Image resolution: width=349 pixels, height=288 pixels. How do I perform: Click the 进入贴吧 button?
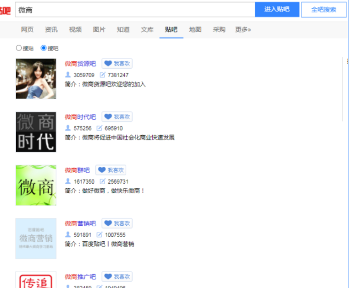click(x=277, y=10)
